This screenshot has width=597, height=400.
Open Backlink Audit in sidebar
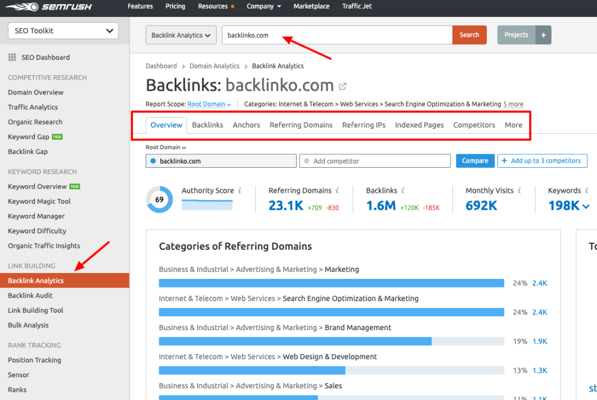click(30, 295)
